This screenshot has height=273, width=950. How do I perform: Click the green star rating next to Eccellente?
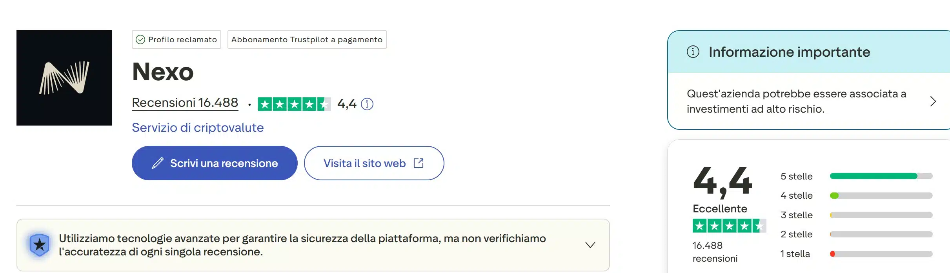tap(729, 226)
